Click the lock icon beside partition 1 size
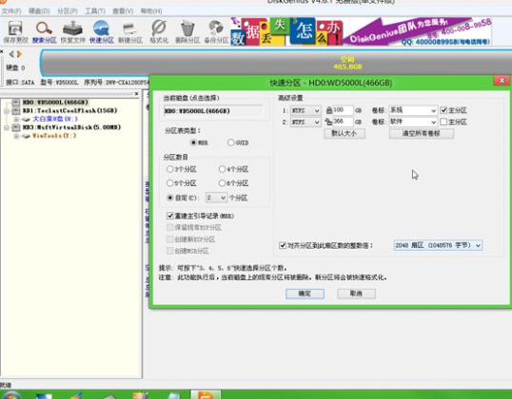 click(x=329, y=110)
